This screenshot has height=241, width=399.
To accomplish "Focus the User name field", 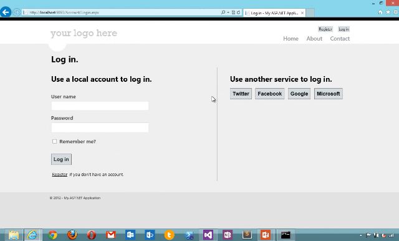I will pos(100,106).
